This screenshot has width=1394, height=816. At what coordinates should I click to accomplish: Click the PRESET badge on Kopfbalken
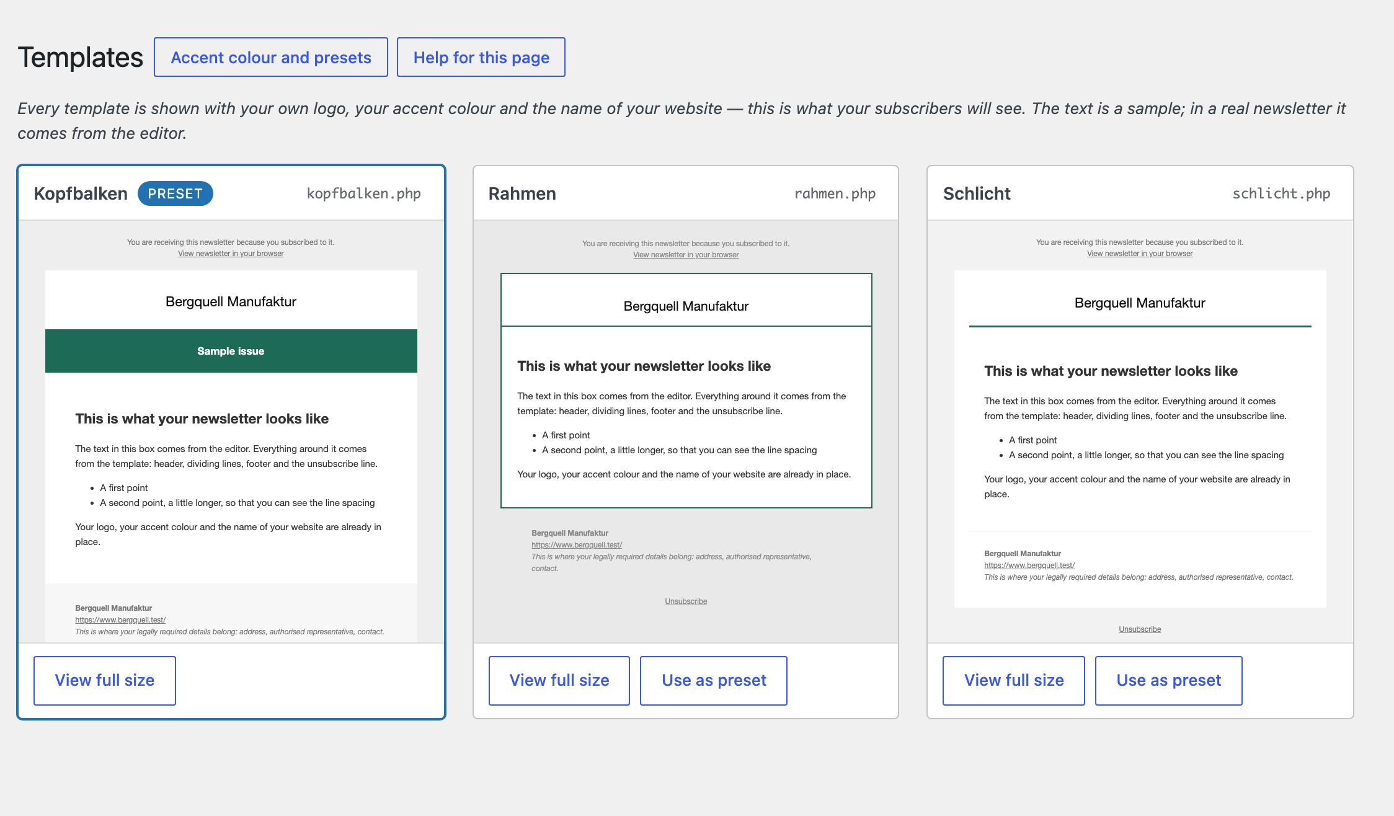[175, 193]
